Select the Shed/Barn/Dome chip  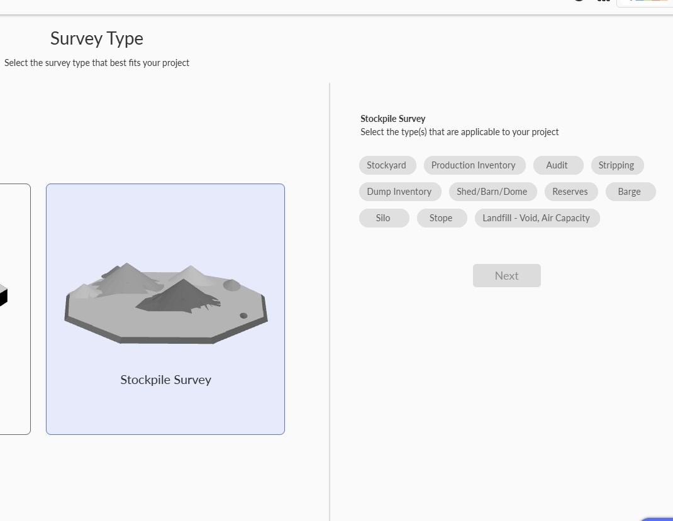pos(492,192)
